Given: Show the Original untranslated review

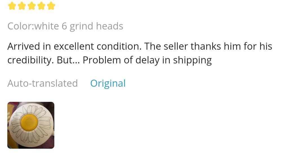Looking at the screenshot, I should [108, 83].
